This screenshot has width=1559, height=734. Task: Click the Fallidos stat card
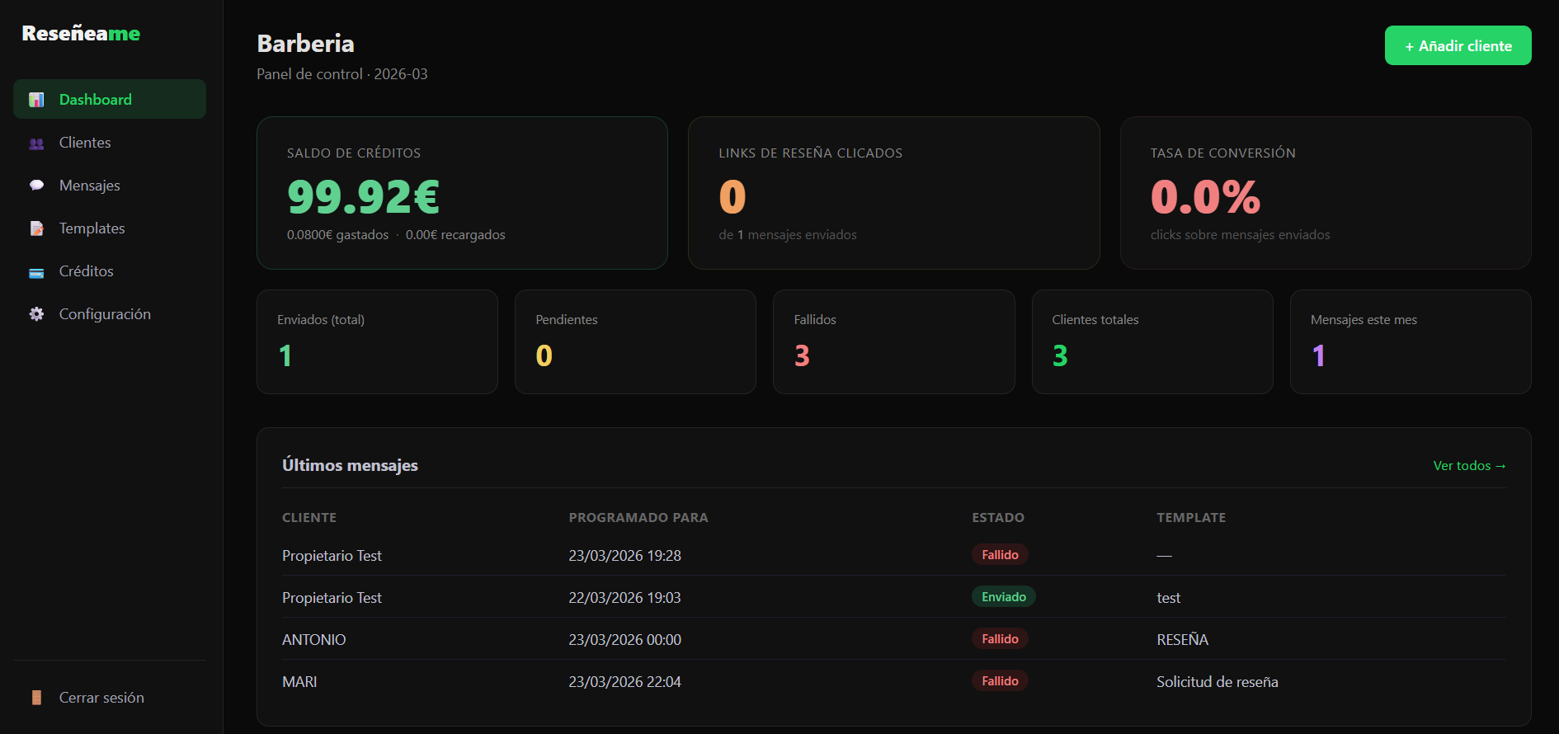(893, 341)
